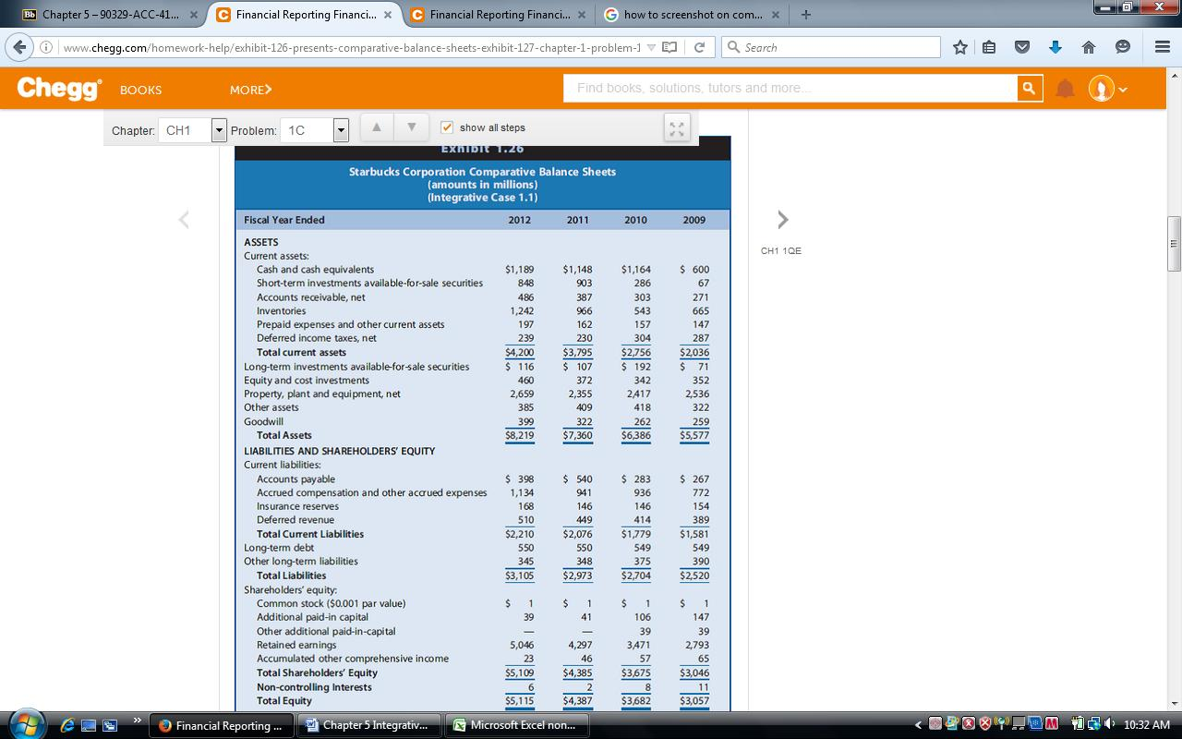Click the taskbar clock 10:32 AM
The height and width of the screenshot is (739, 1182).
point(1147,725)
